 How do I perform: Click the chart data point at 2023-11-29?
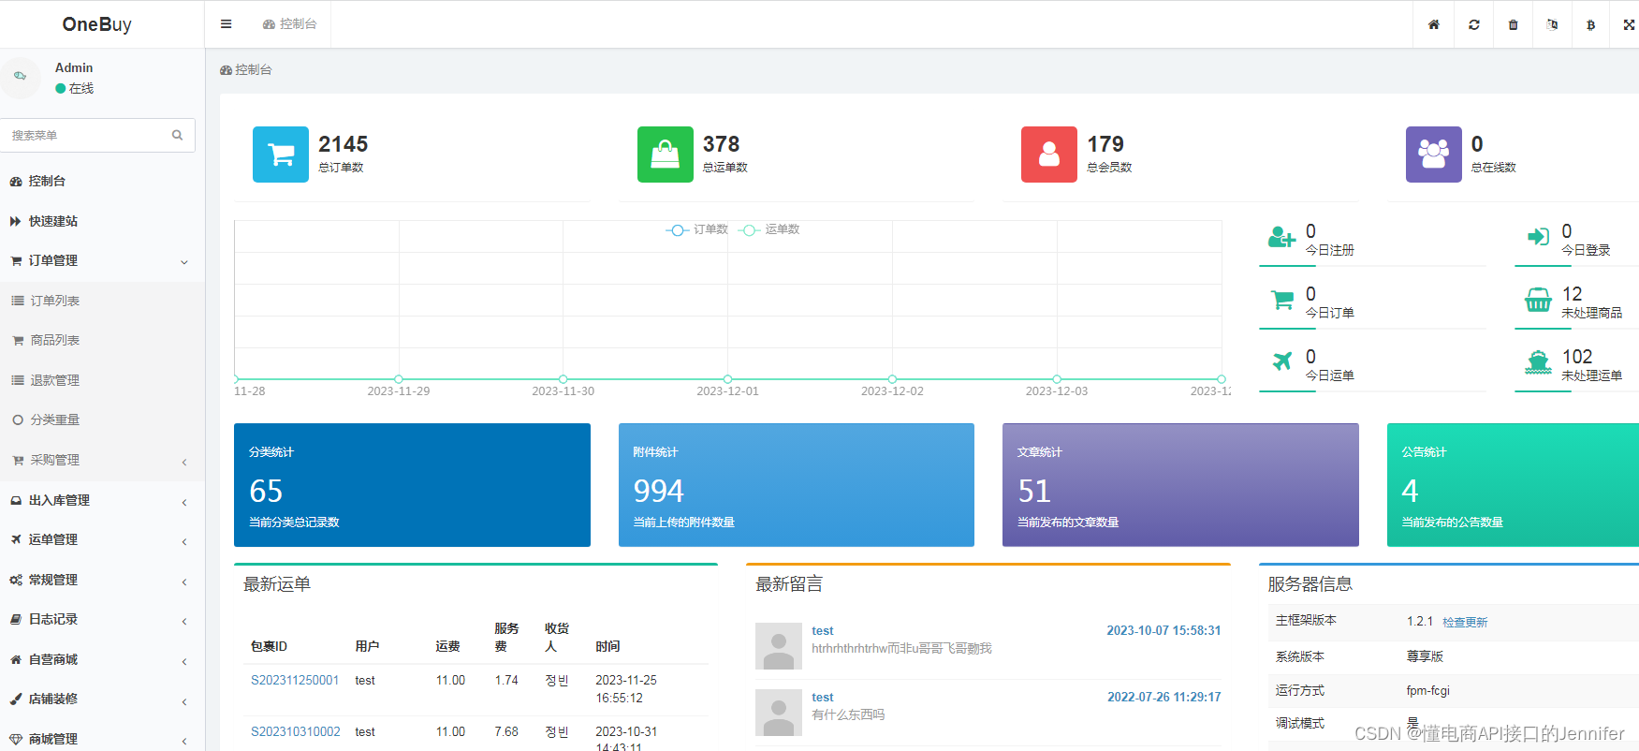[x=399, y=379]
